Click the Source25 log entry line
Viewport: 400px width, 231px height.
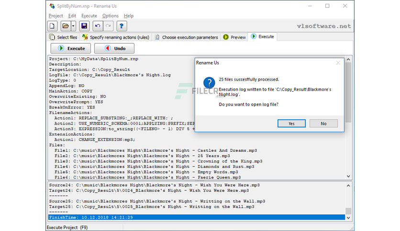(157, 201)
